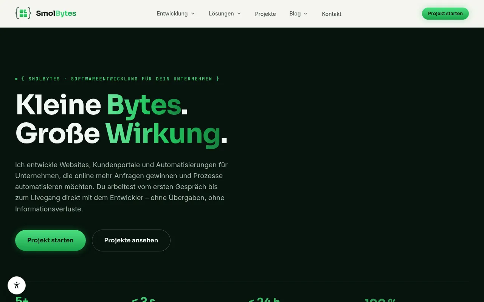
Task: Click the tagline 'SMOLBYTES · SOFTWAREENTWICKLUNG FÜR DEIN UNTERNEHMEN'
Action: pyautogui.click(x=120, y=79)
